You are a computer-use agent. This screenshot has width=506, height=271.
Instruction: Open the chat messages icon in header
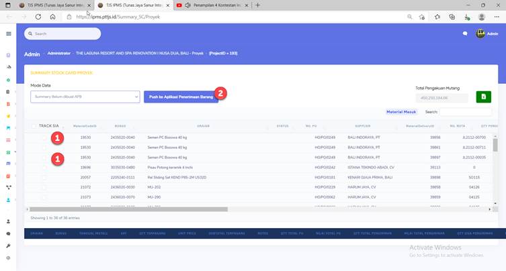[464, 34]
